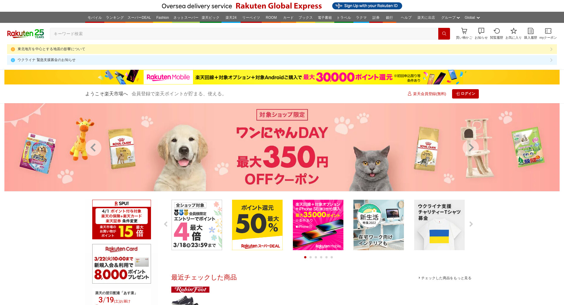564x305 pixels.
Task: Select the second carousel pagination dot
Action: [x=310, y=257]
